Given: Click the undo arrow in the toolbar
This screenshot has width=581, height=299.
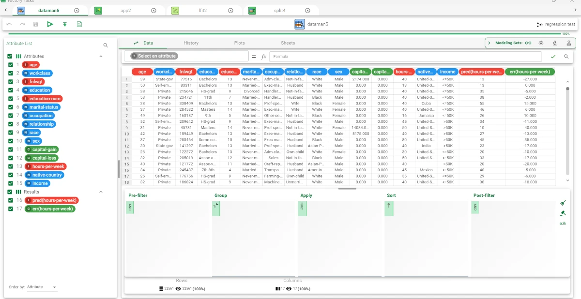Looking at the screenshot, I should point(9,24).
